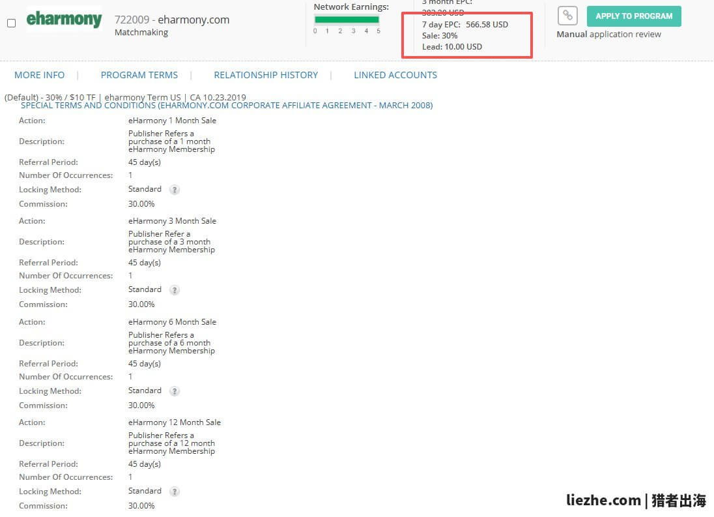
Task: Click the 'Matchmaking' category text
Action: pos(141,33)
